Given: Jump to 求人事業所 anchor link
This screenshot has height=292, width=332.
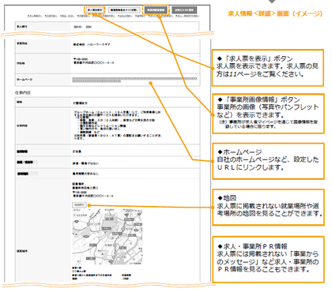Looking at the screenshot, I should pyautogui.click(x=35, y=16).
